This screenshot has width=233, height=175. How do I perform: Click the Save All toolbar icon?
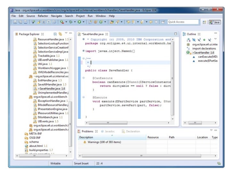click(x=20, y=22)
